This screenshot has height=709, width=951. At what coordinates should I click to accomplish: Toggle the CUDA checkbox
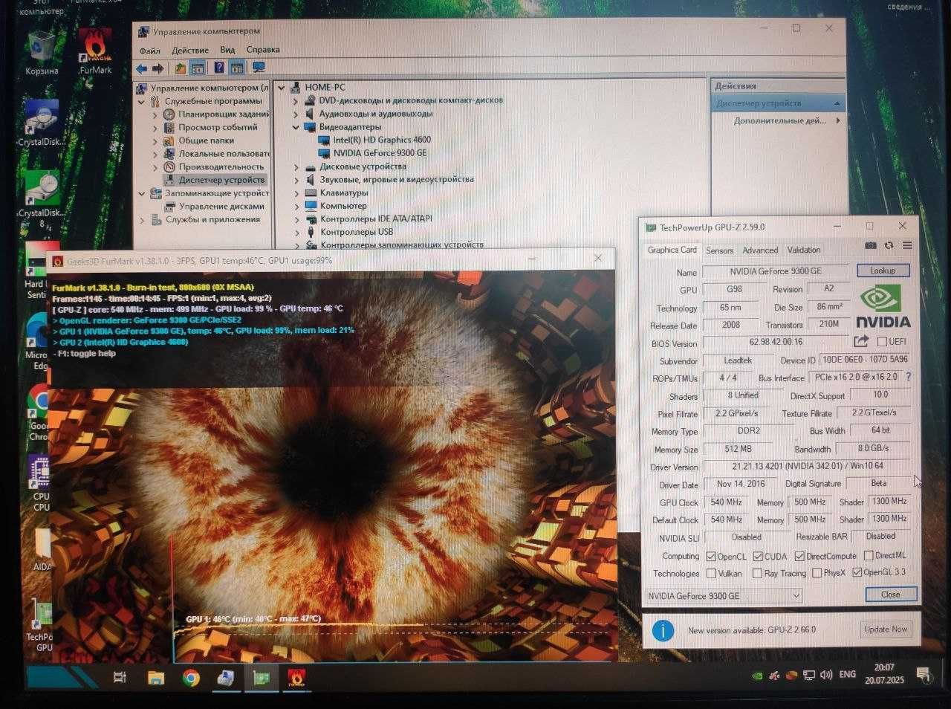click(758, 556)
